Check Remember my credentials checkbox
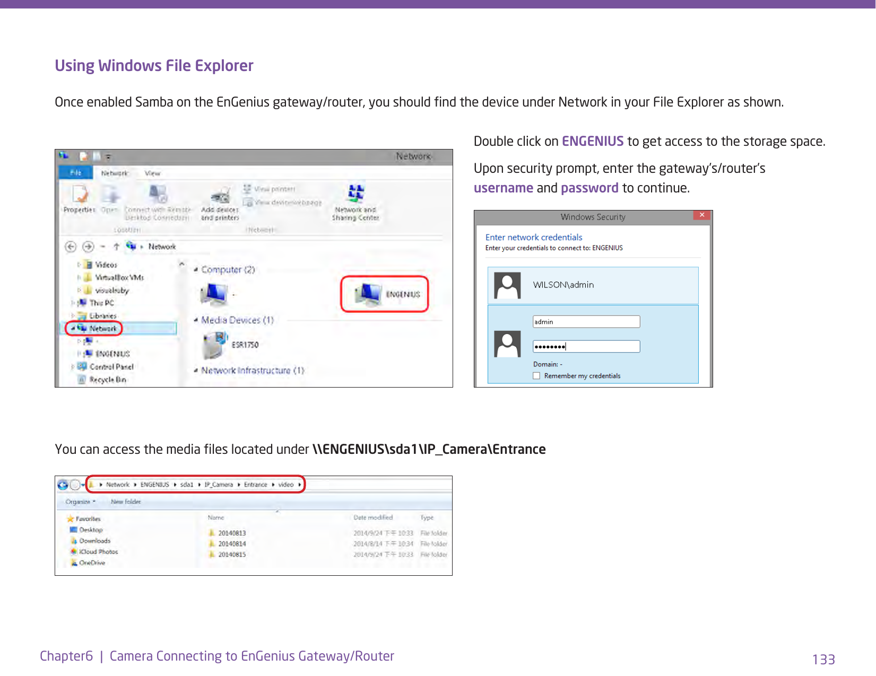 pos(536,376)
